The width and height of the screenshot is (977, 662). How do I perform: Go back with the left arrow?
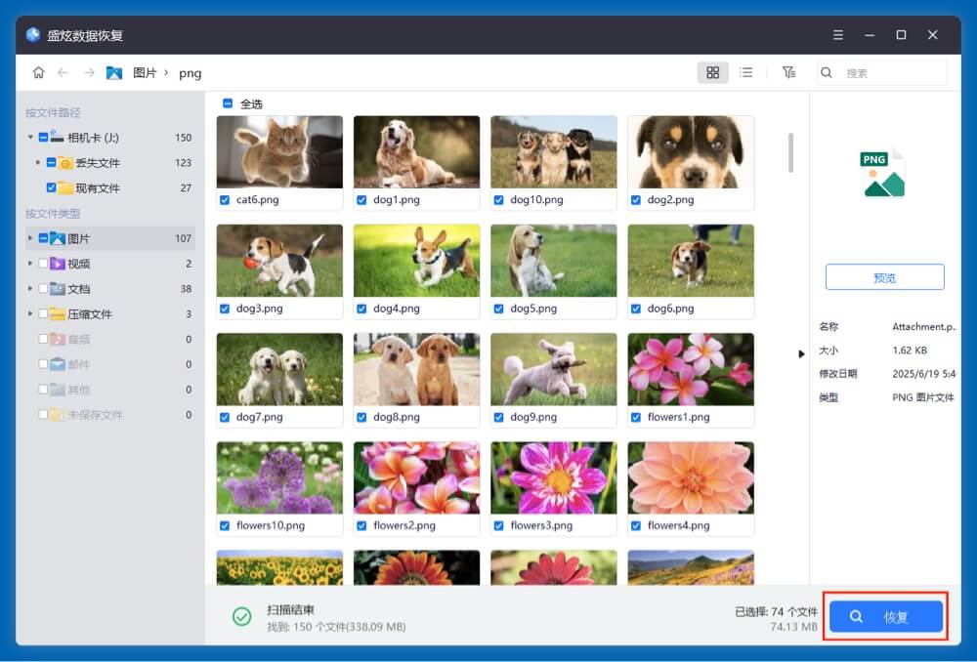(x=64, y=73)
